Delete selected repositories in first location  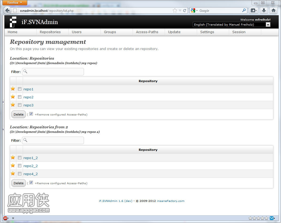(19, 114)
